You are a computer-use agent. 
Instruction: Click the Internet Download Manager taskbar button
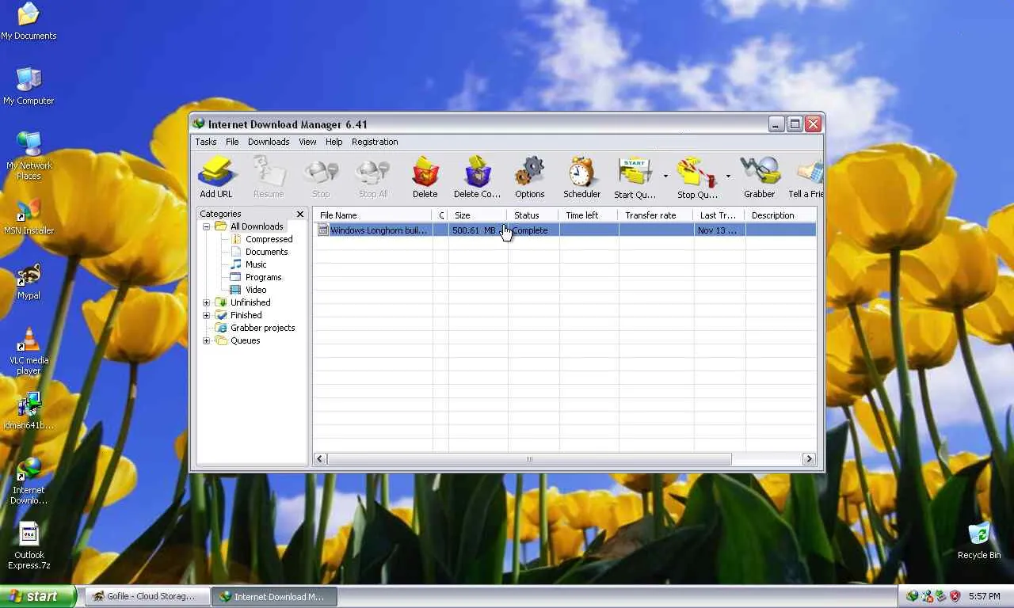[275, 596]
